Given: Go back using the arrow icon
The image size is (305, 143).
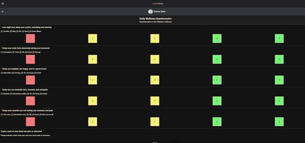Looking at the screenshot, I should coord(3,11).
